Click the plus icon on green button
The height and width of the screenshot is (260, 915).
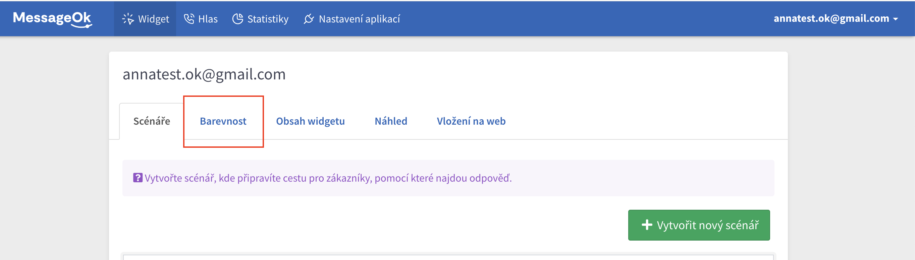647,225
